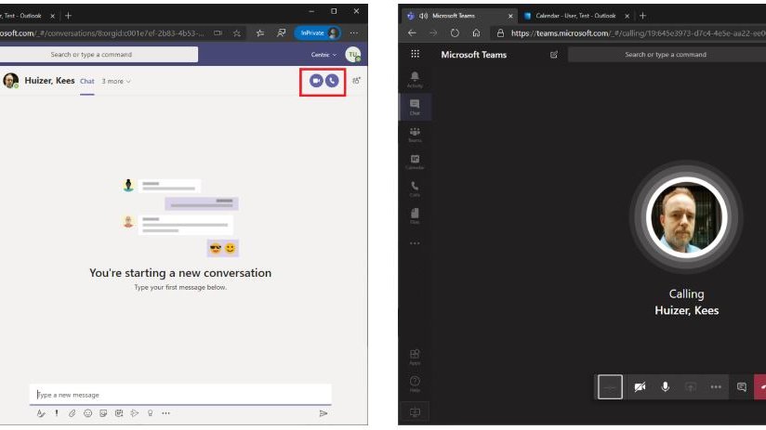The height and width of the screenshot is (430, 766).
Task: Attach a file with the paperclip icon
Action: [x=73, y=413]
